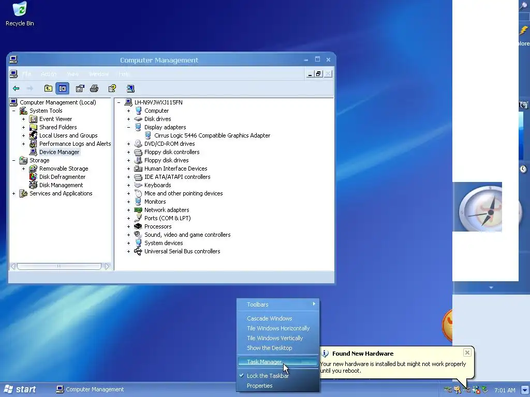Open the Action menu

pos(49,74)
